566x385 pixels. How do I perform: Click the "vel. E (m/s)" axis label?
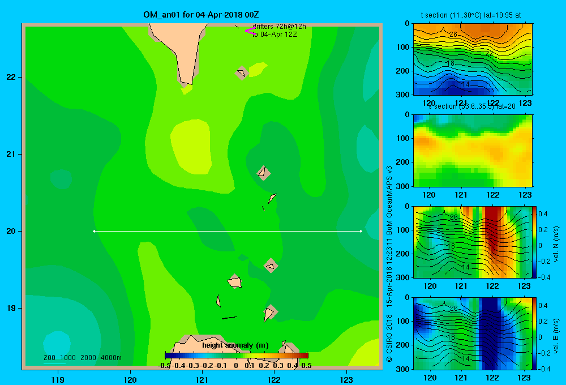(556, 336)
